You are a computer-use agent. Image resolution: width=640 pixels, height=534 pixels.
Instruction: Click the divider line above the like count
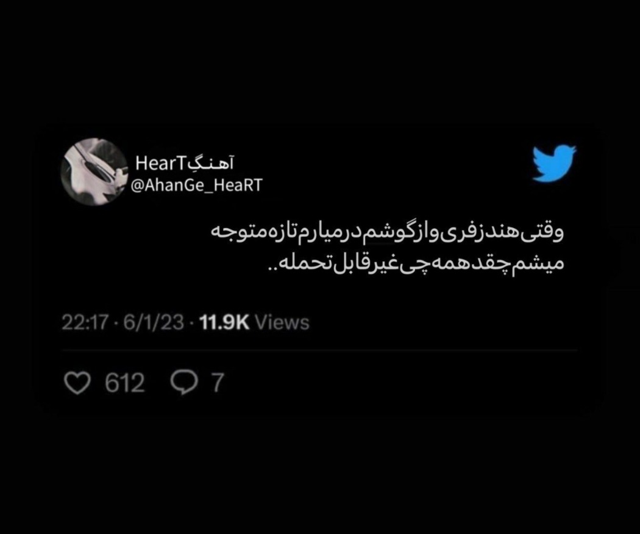click(x=319, y=350)
